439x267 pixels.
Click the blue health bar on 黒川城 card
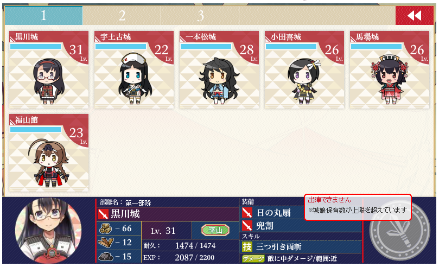coord(36,47)
